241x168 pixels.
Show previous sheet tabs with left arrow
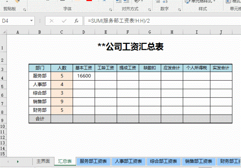coord(8,162)
